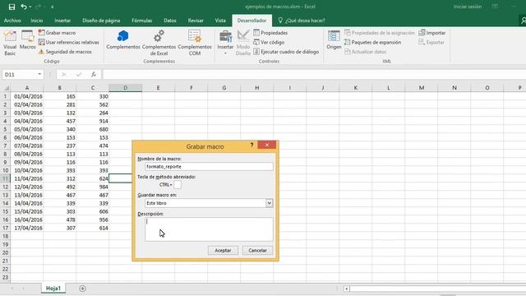Click Ejecutar cuadro de diálogo
Image resolution: width=526 pixels, height=296 pixels.
pyautogui.click(x=286, y=52)
